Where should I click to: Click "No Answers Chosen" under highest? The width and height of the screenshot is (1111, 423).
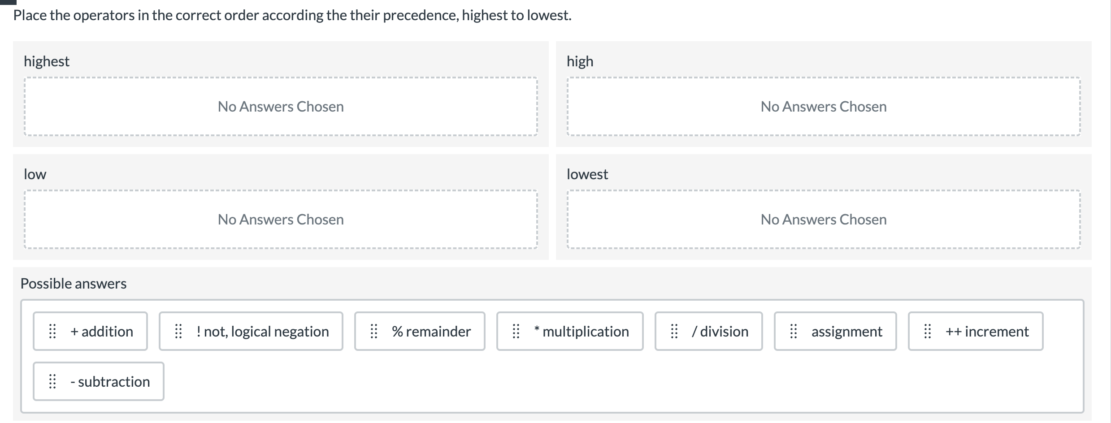pos(281,106)
